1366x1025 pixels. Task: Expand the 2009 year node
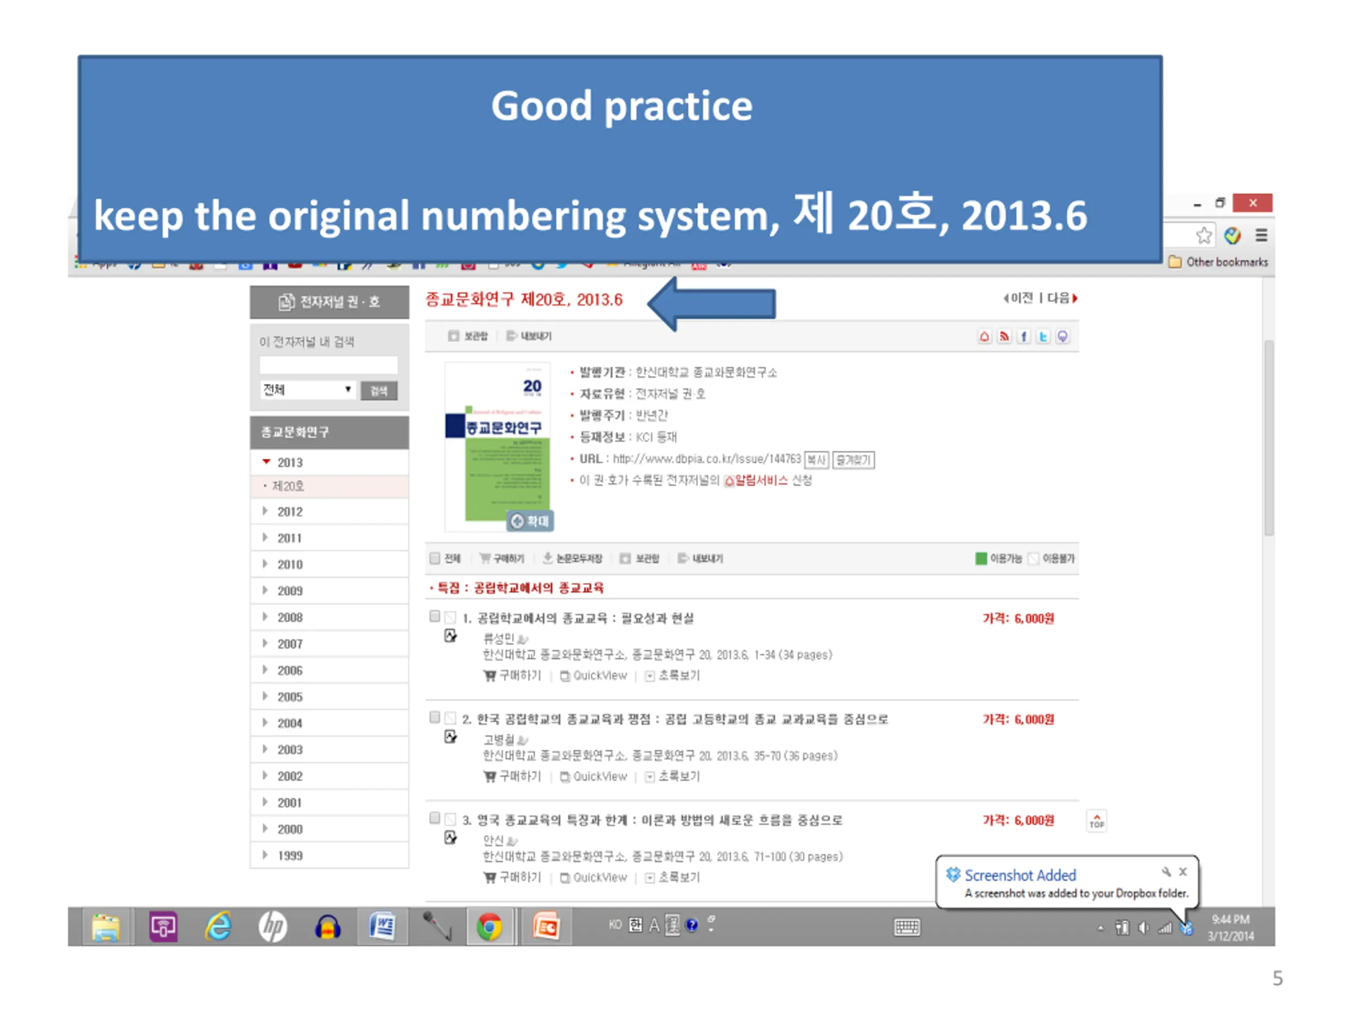[x=265, y=590]
